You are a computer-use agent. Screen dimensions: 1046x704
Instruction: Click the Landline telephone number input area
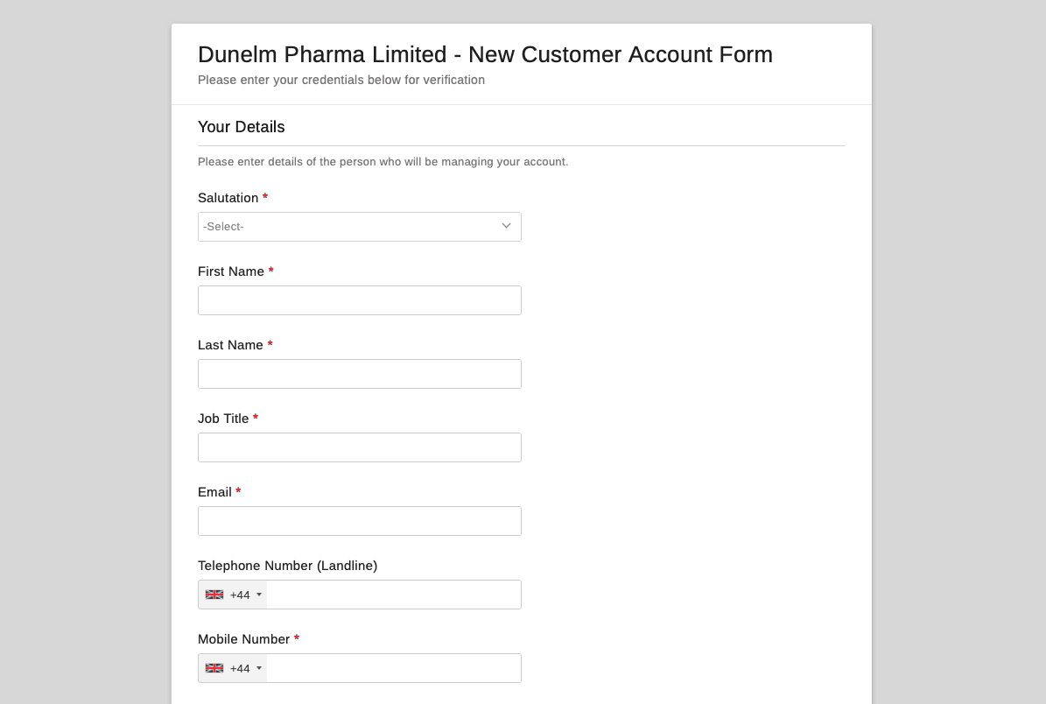393,595
